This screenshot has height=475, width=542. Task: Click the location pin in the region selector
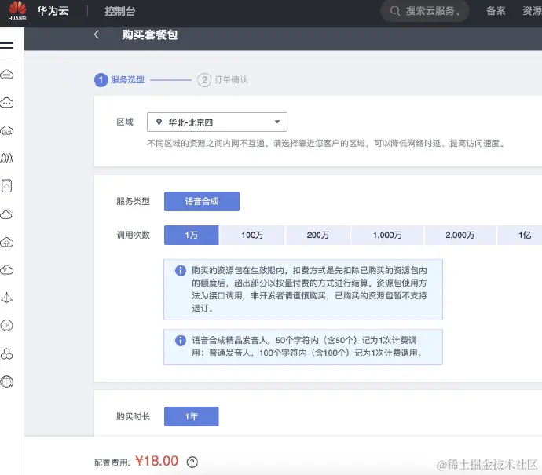159,122
